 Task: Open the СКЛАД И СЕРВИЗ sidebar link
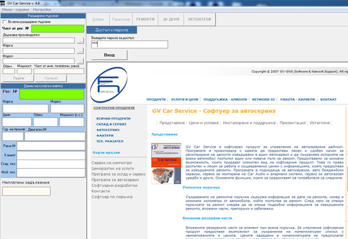pos(111,124)
